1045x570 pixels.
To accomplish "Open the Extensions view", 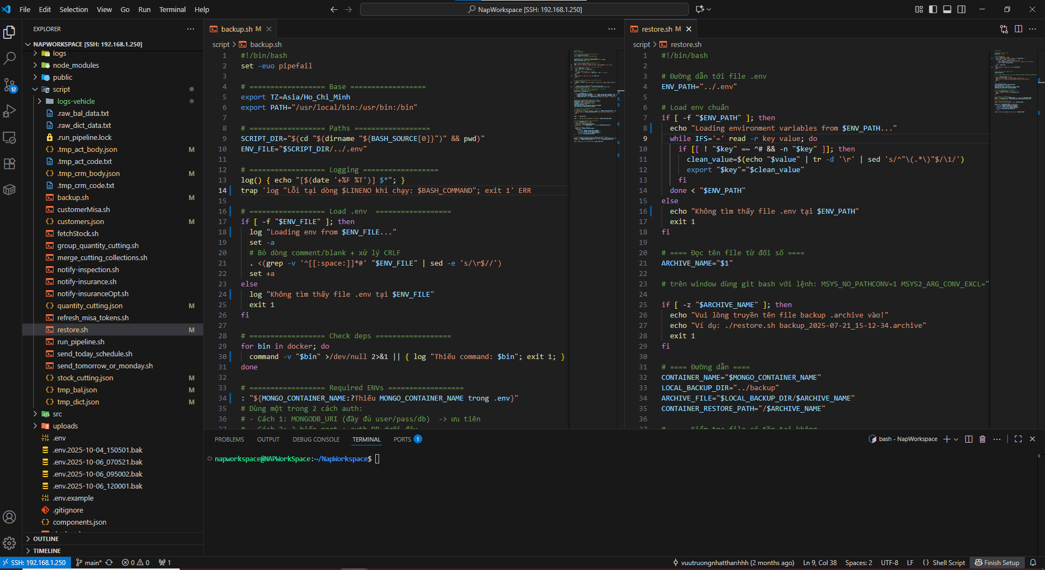I will [x=9, y=163].
